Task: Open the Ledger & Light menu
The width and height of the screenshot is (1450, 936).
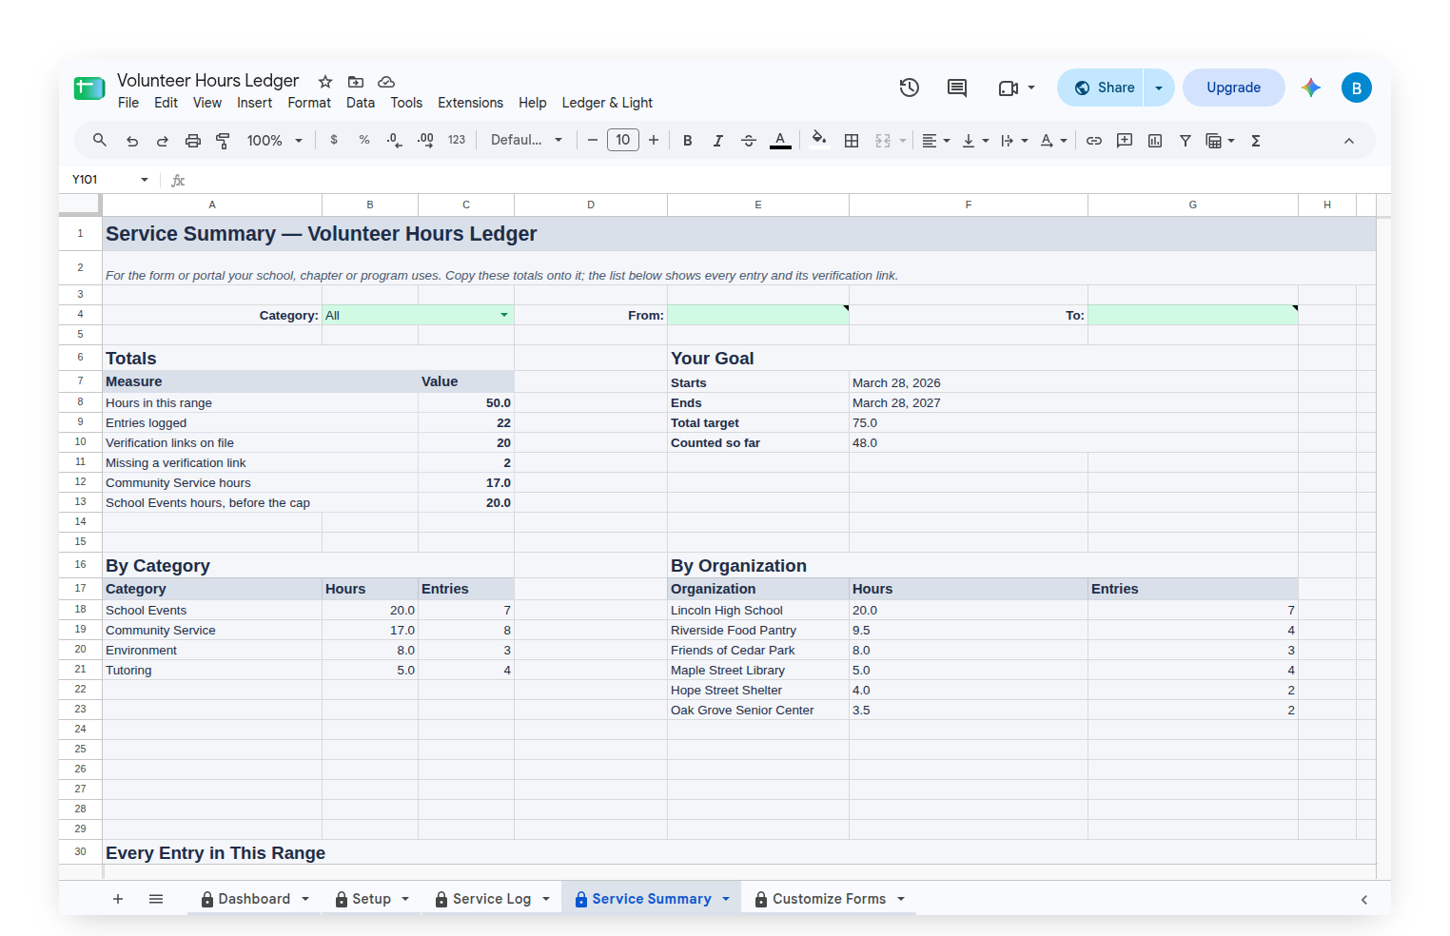Action: [x=607, y=103]
